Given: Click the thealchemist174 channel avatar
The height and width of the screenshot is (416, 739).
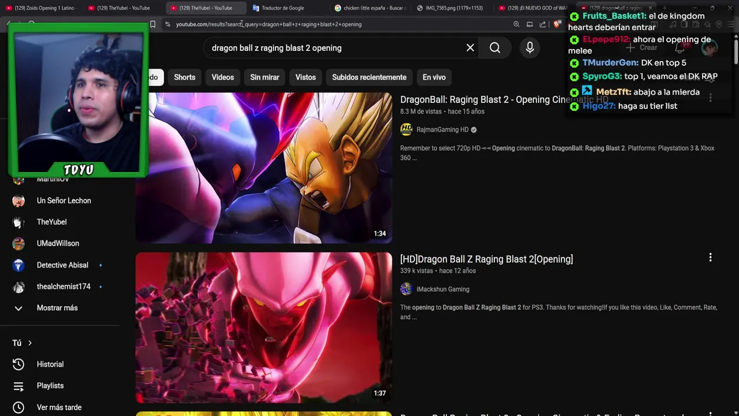Looking at the screenshot, I should coord(18,287).
